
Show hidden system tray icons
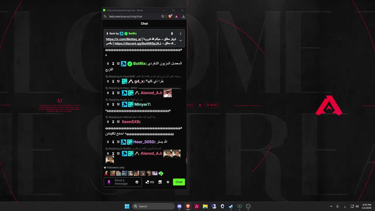pos(331,206)
